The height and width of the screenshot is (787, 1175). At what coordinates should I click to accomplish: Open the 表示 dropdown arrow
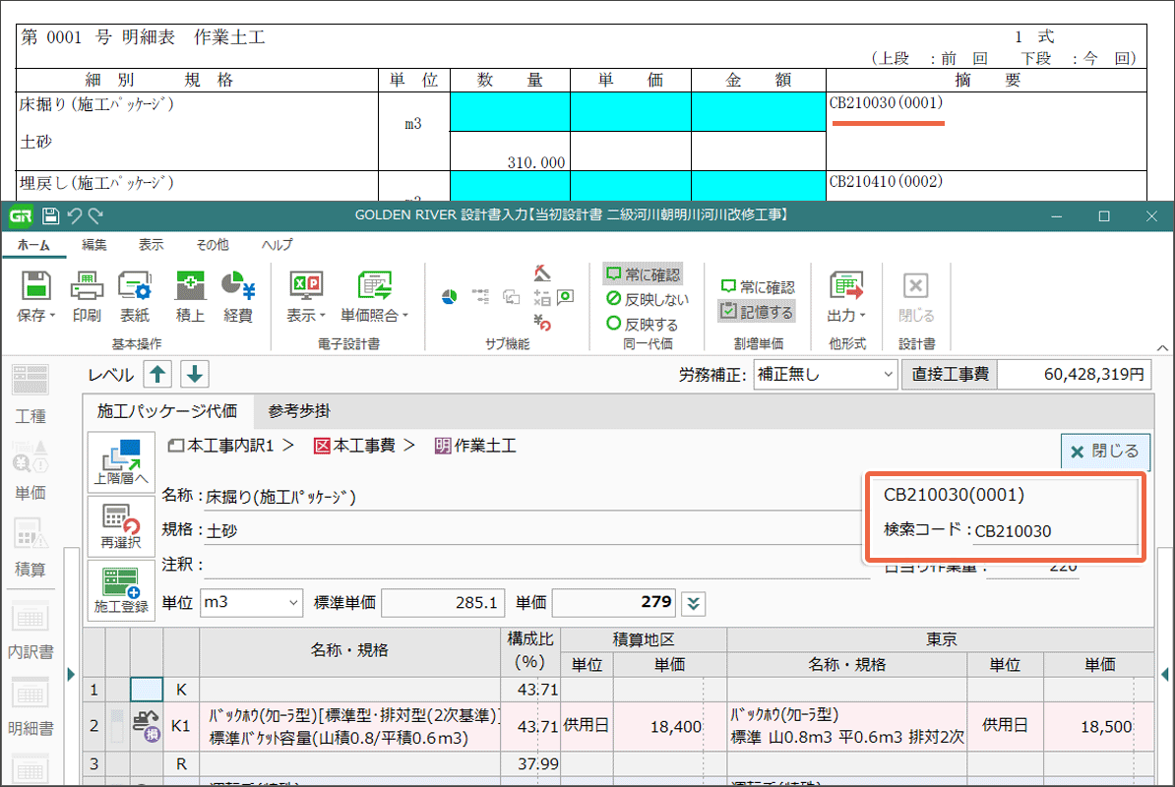click(323, 316)
